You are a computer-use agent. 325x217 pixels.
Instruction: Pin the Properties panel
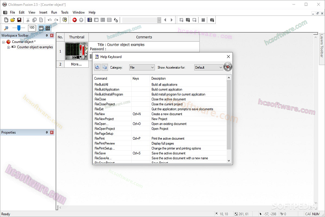click(x=46, y=132)
